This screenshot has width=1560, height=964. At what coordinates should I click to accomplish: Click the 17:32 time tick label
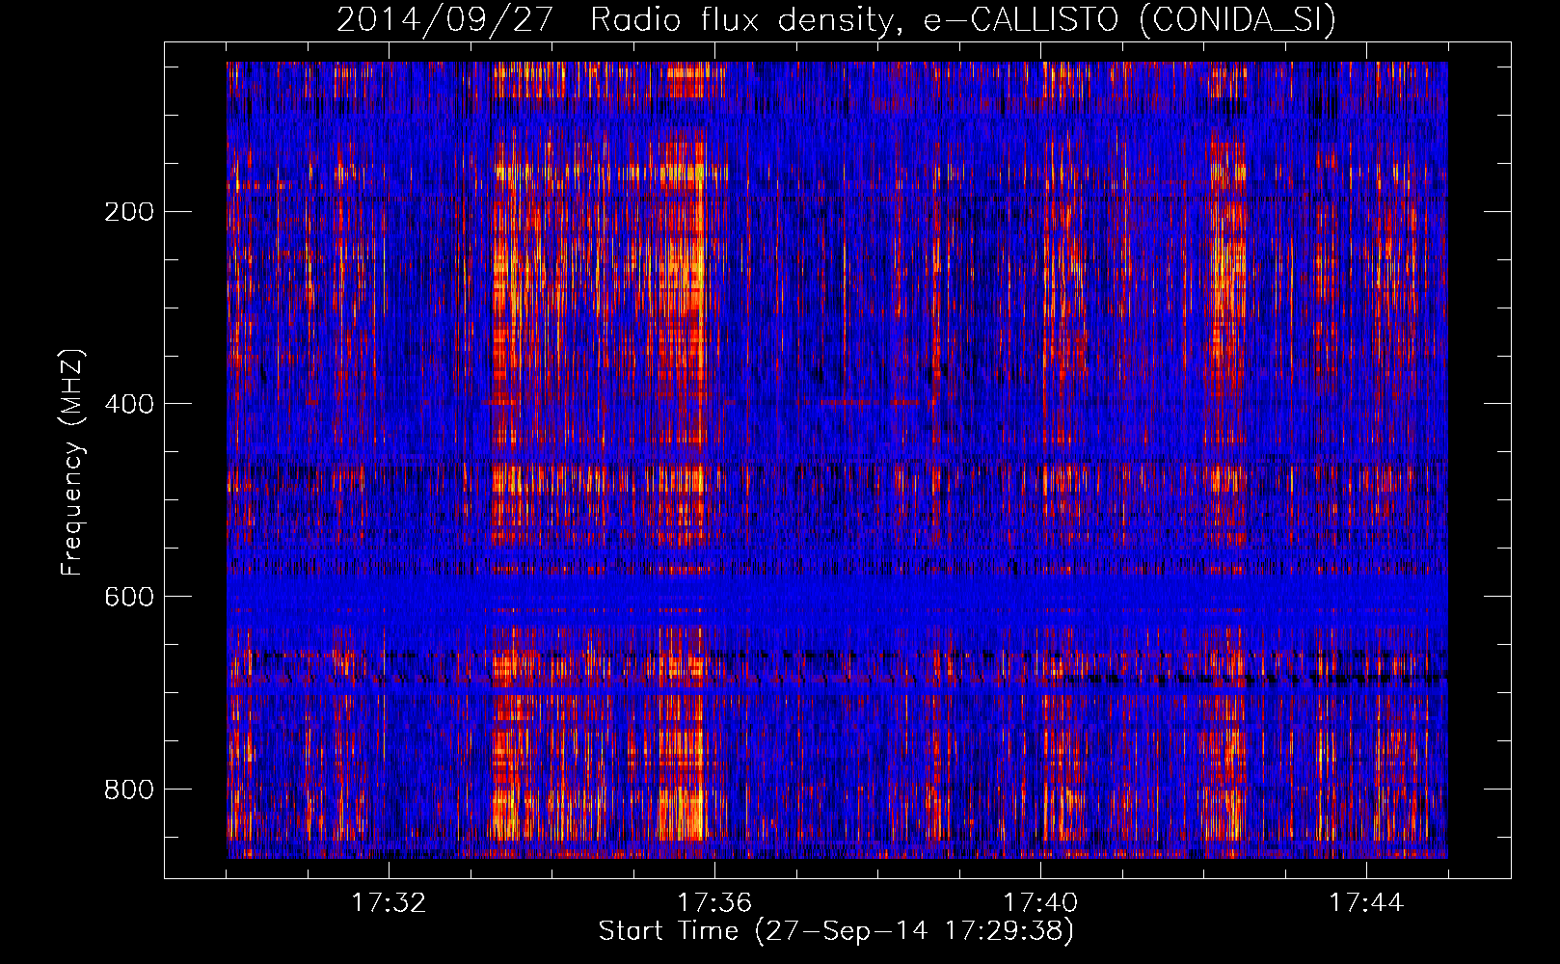pos(389,902)
